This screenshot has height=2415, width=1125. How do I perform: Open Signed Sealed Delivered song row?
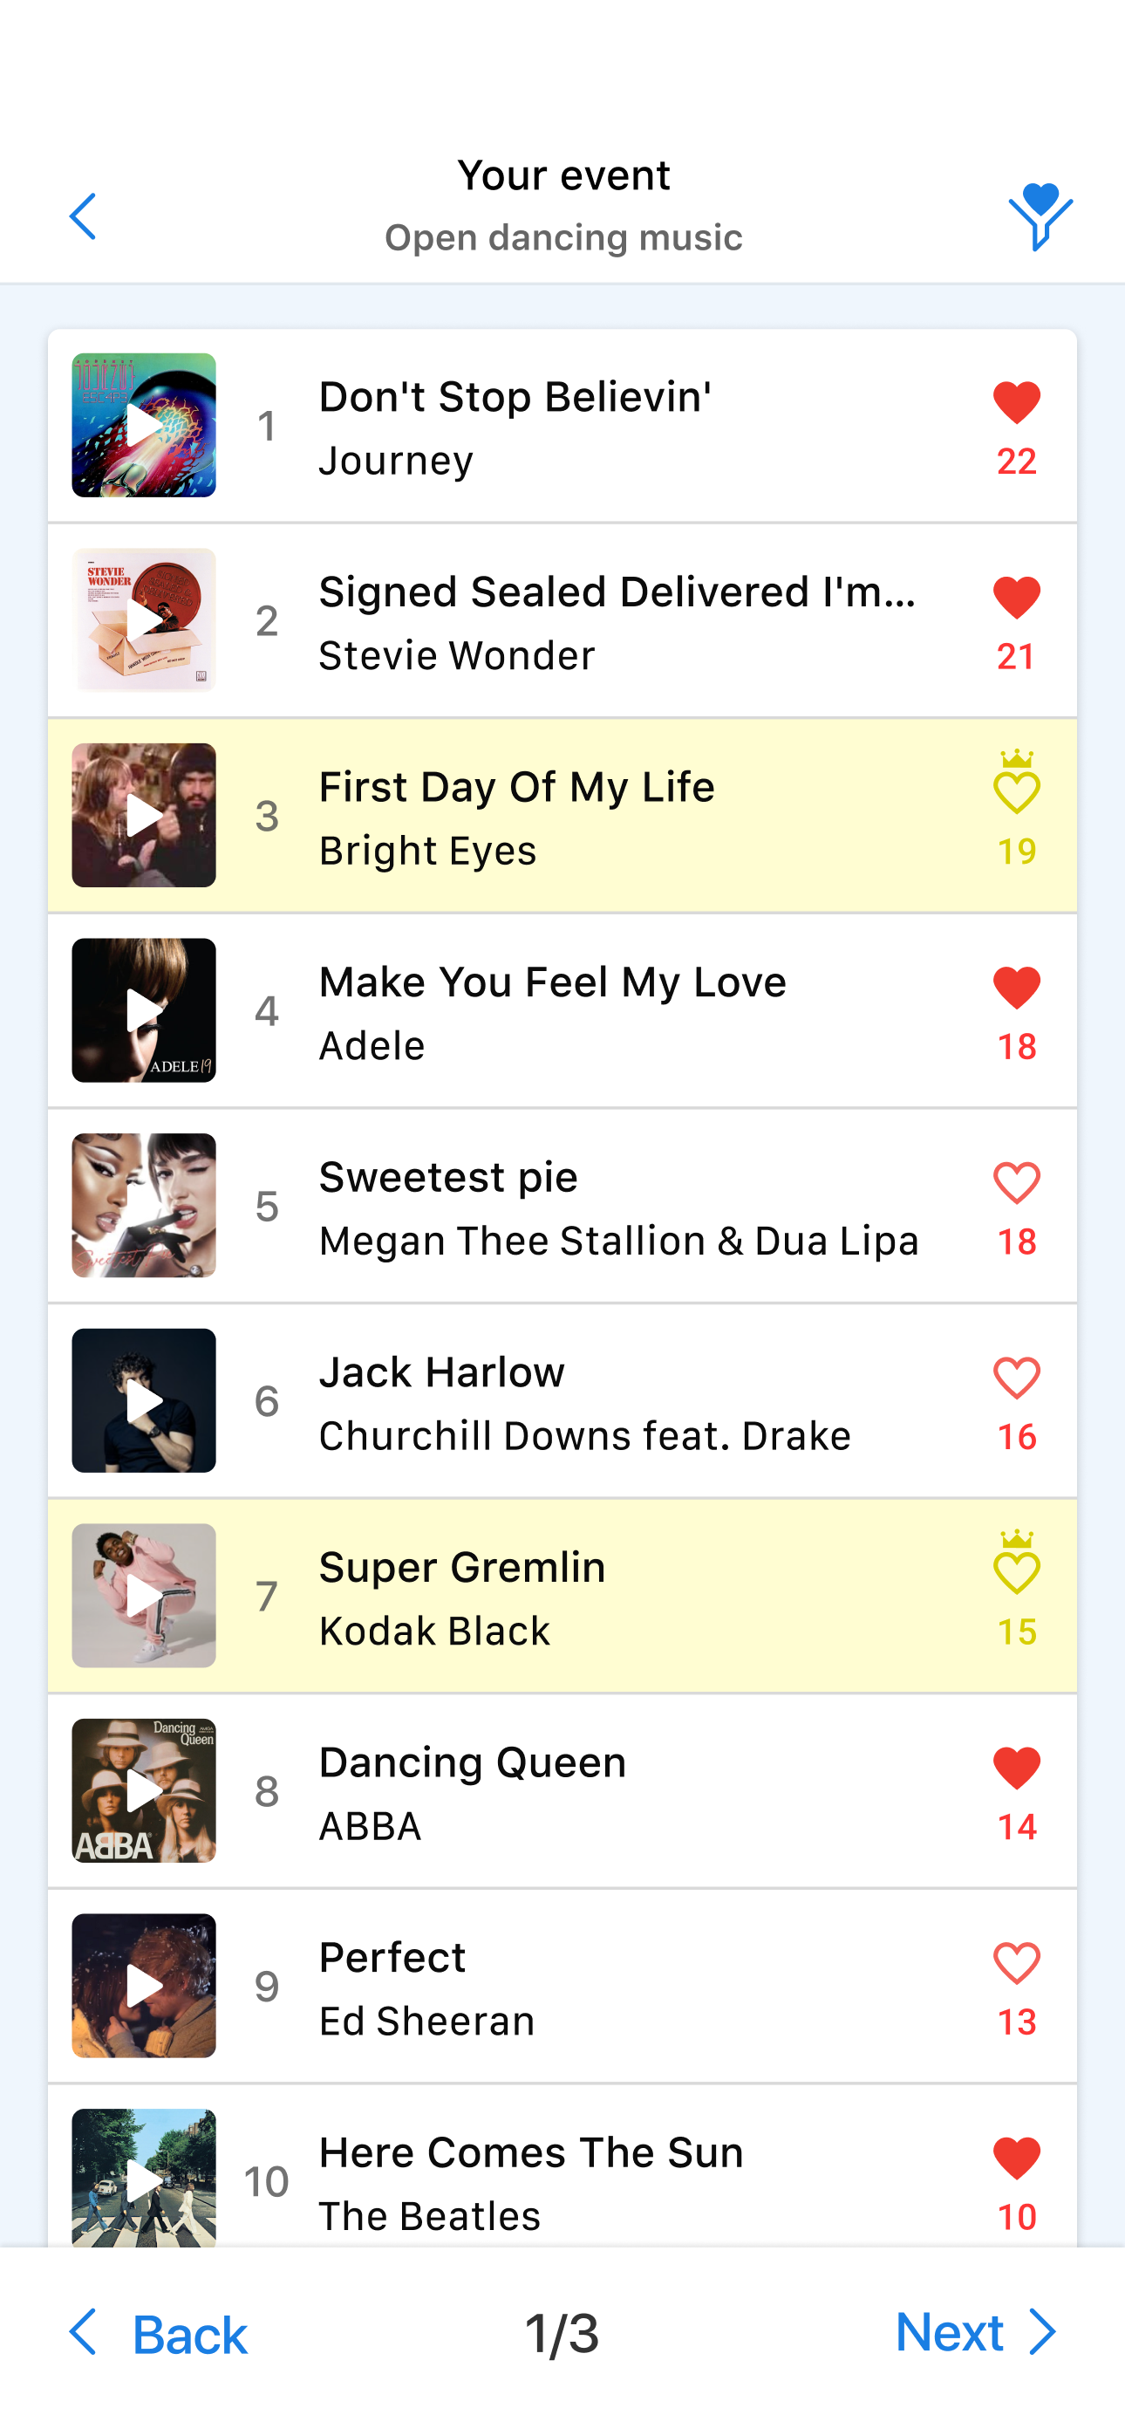[617, 620]
